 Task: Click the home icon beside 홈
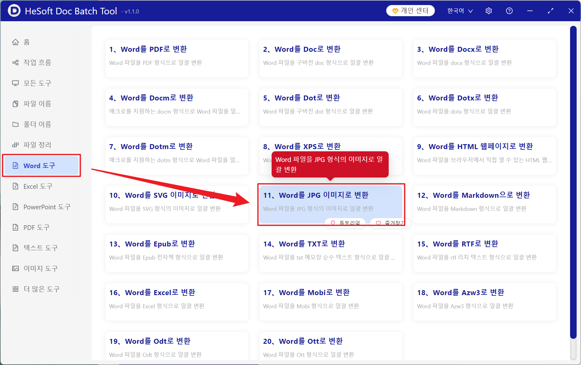[x=15, y=42]
